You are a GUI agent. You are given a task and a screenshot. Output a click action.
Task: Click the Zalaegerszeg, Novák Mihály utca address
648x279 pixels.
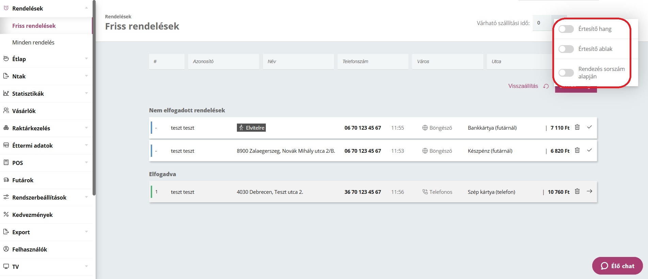click(286, 151)
